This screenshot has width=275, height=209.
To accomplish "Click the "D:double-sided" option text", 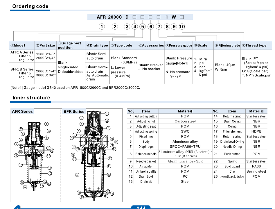I will tap(71, 72).
